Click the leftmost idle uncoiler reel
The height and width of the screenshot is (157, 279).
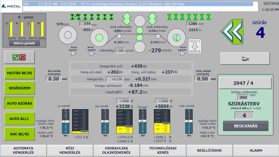point(68,35)
